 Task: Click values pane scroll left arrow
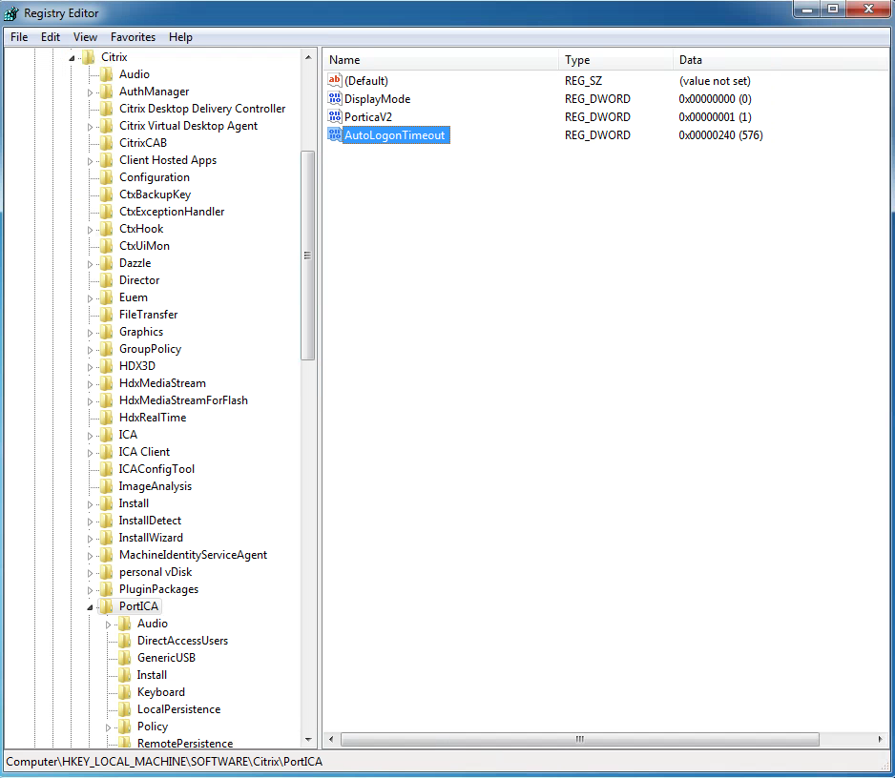331,739
